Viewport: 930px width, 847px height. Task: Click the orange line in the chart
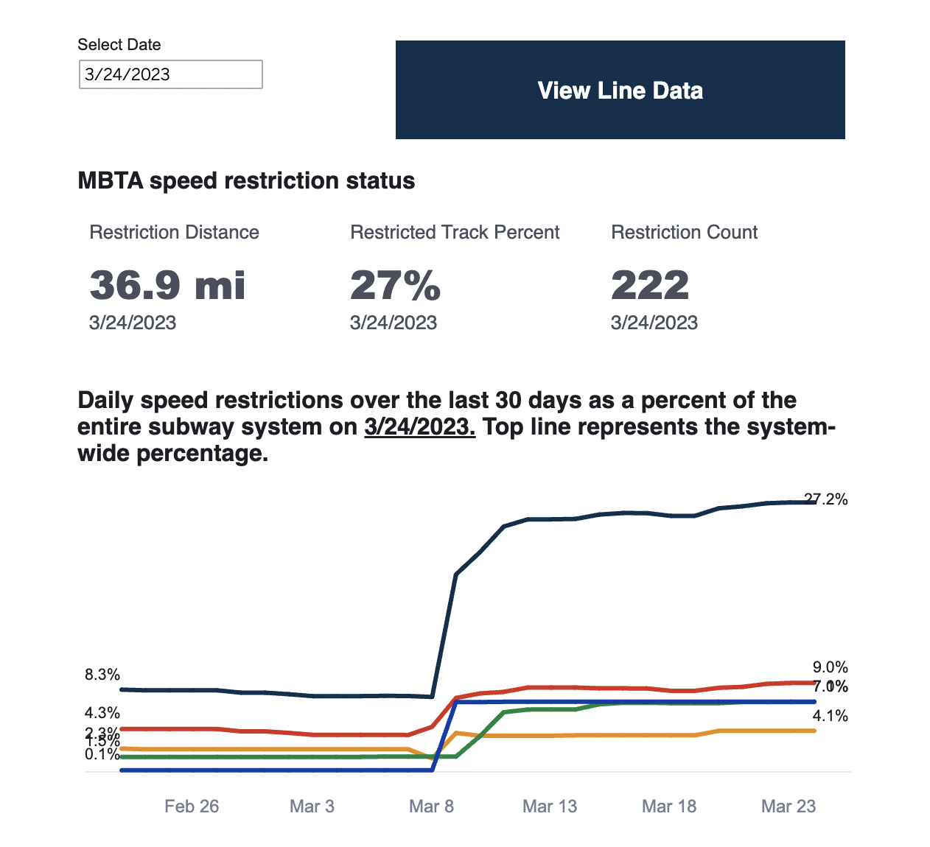tap(590, 734)
